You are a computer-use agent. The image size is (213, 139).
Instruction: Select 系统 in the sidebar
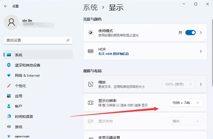click(38, 55)
